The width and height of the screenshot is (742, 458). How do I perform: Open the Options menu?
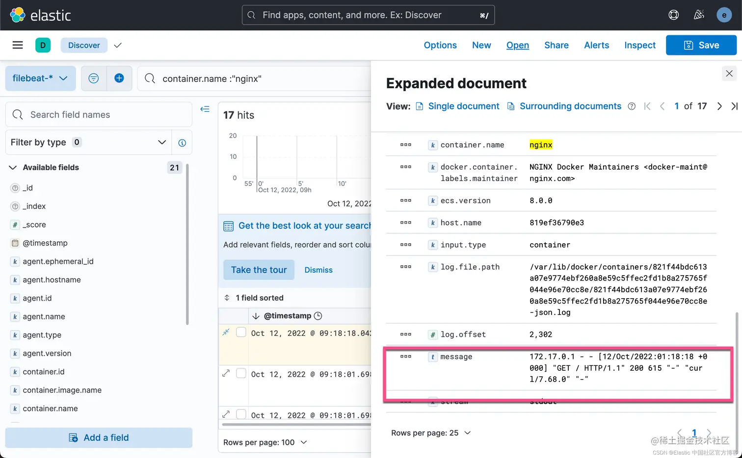[x=440, y=45]
